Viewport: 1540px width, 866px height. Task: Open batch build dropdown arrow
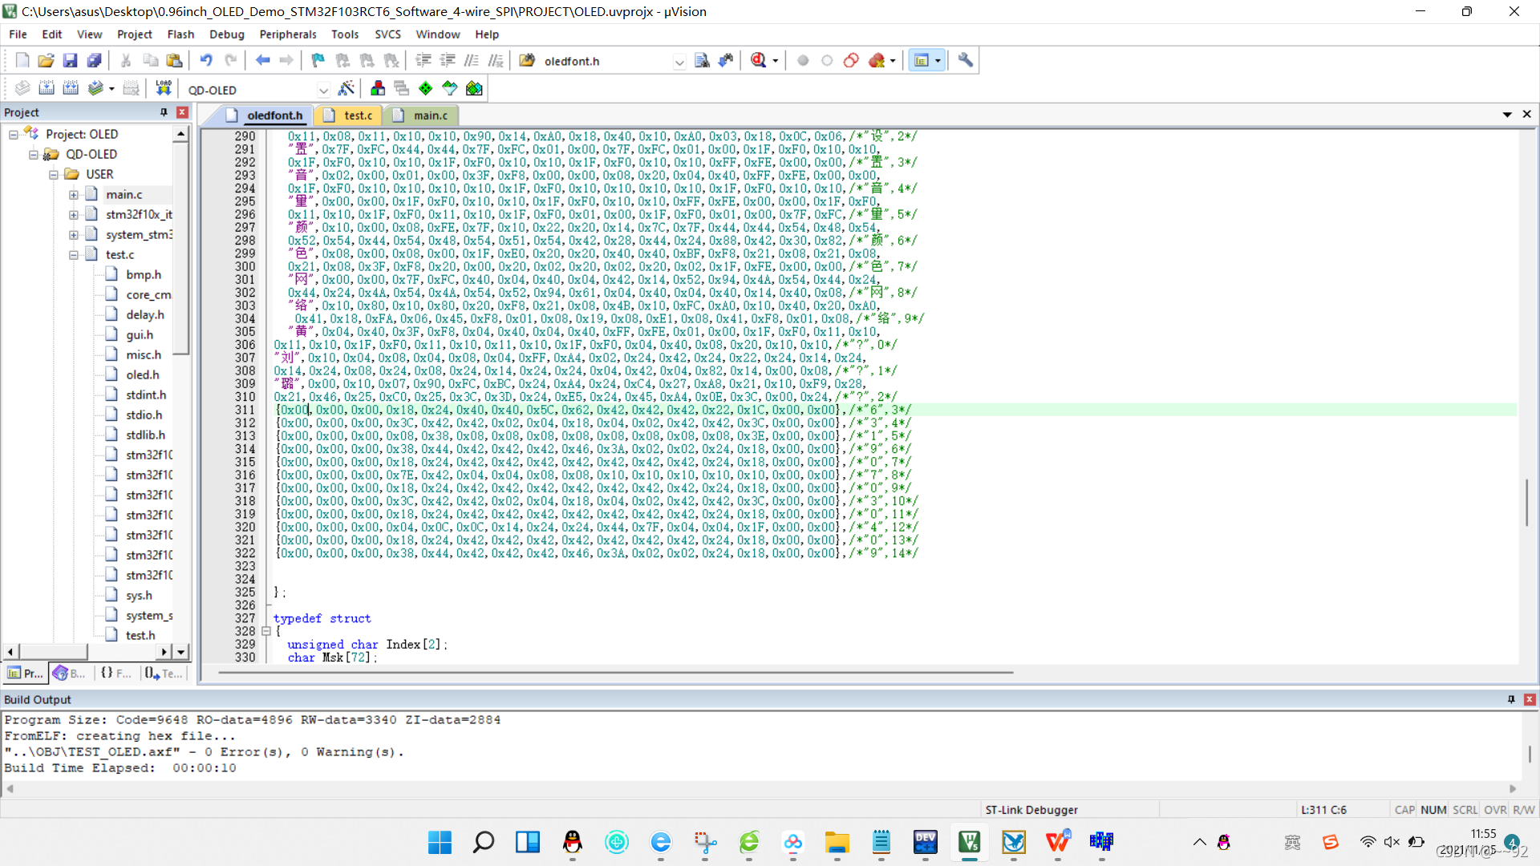click(111, 89)
